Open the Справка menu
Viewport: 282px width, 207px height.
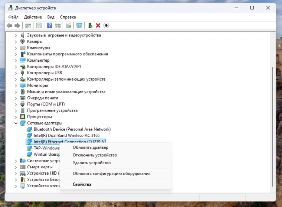[68, 17]
